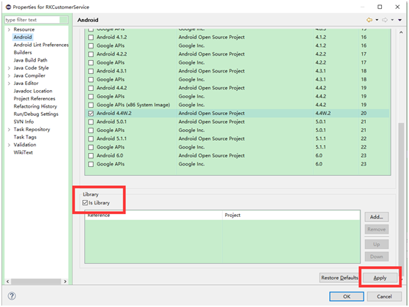
Task: Open Android Lint Preferences page
Action: (41, 45)
